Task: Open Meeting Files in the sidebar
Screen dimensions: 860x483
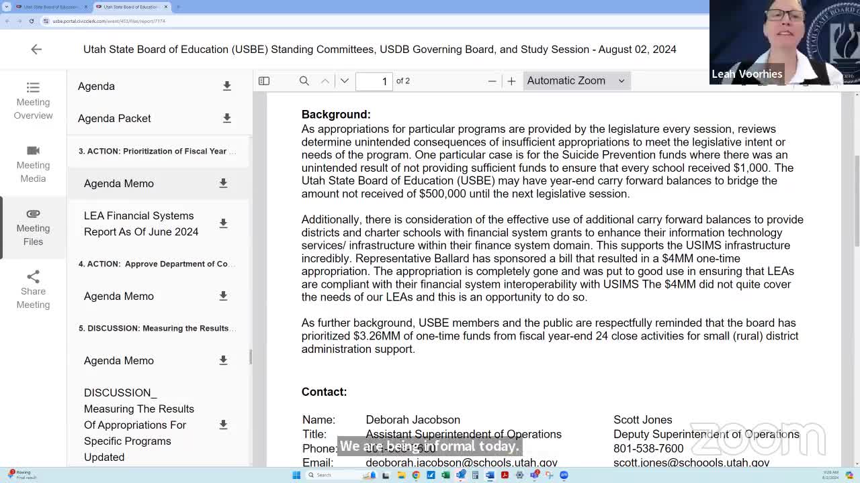Action: (33, 227)
